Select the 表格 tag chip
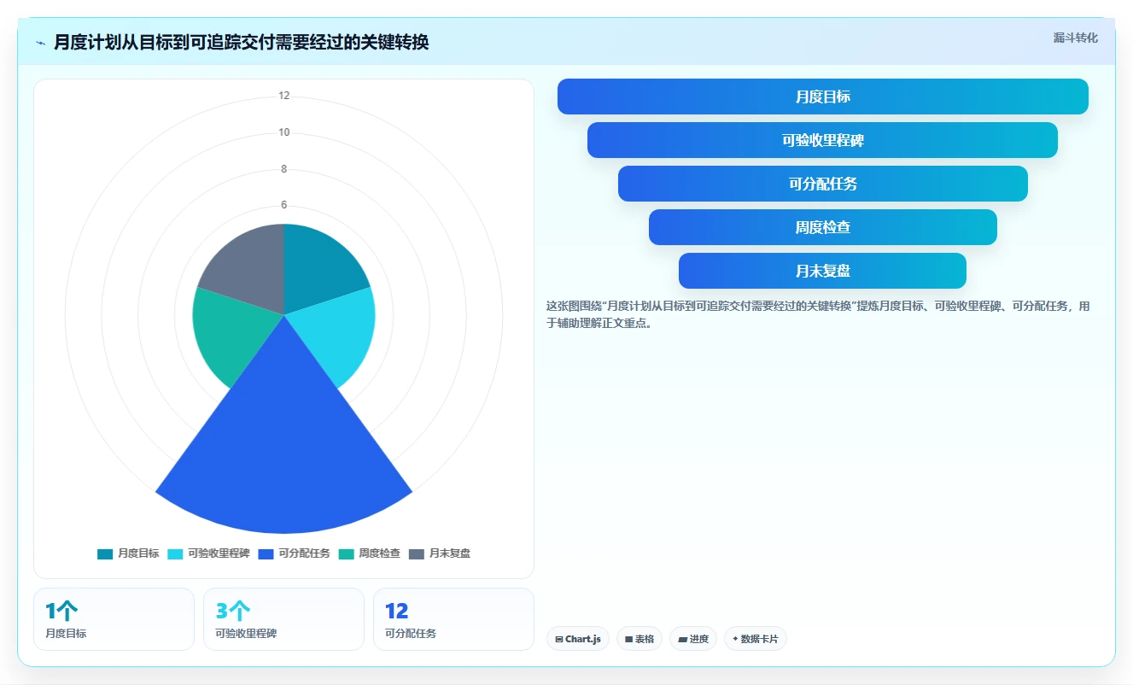 click(640, 639)
